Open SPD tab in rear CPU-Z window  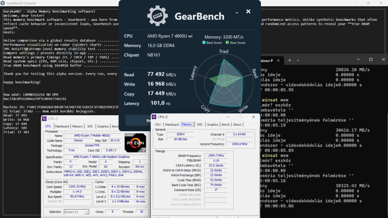90,126
